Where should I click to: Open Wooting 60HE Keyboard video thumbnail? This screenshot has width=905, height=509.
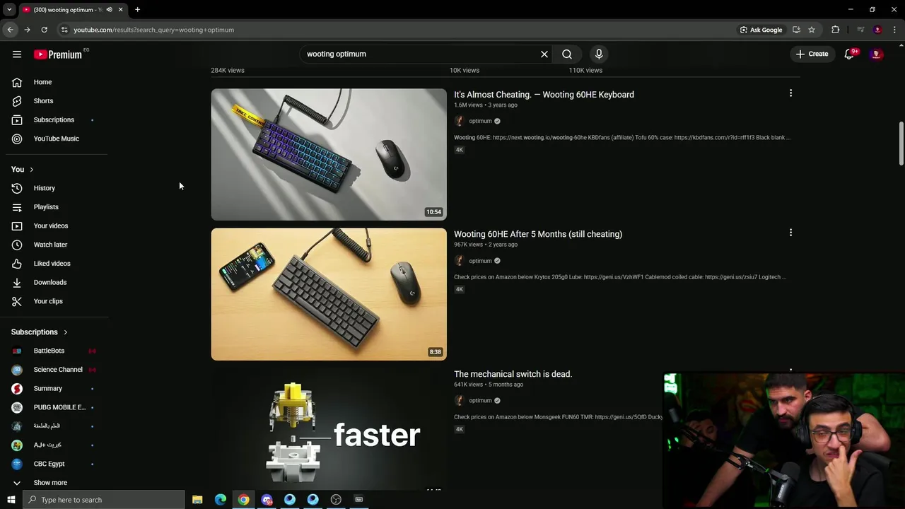(329, 154)
